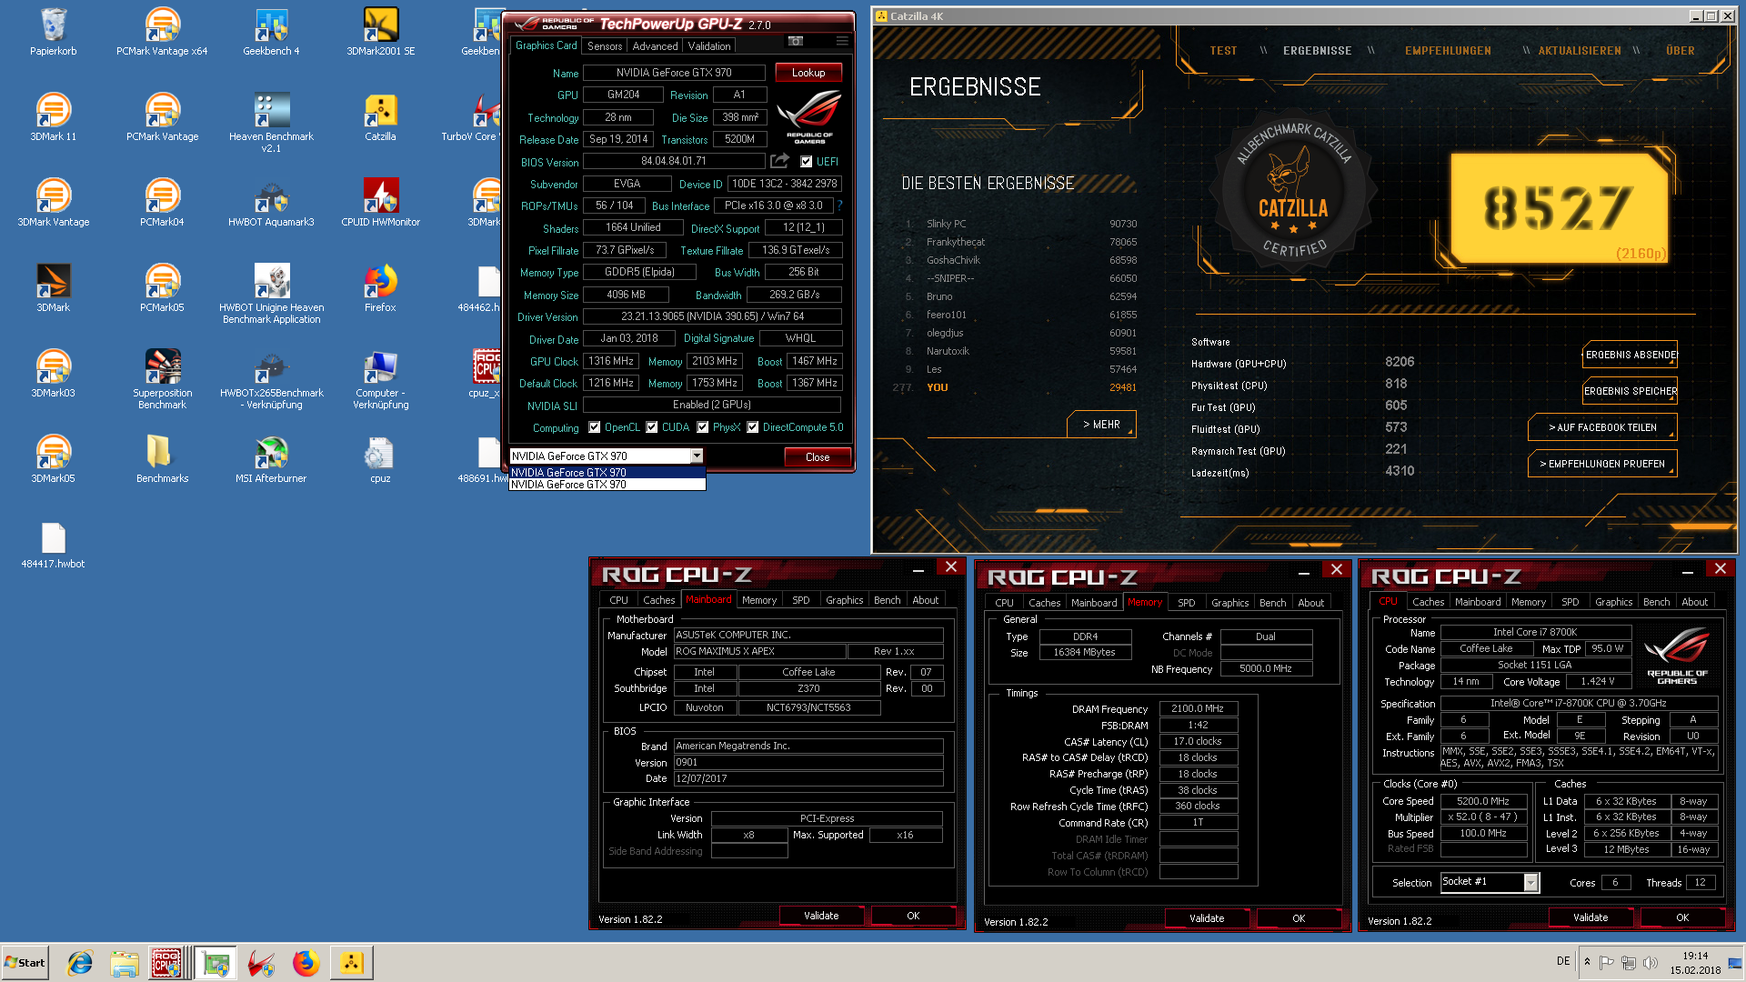Open Bench tab in CPU-Z CPU window

point(1656,602)
